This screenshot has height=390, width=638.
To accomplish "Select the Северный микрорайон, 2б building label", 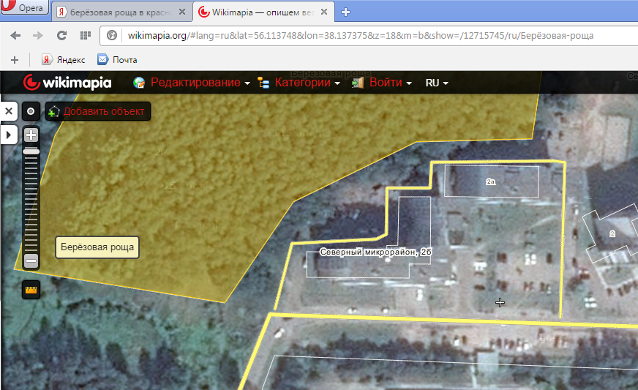I will click(x=375, y=252).
